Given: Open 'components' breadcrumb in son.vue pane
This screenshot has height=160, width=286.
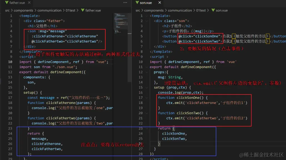Looking at the screenshot, I should pos(154,10).
